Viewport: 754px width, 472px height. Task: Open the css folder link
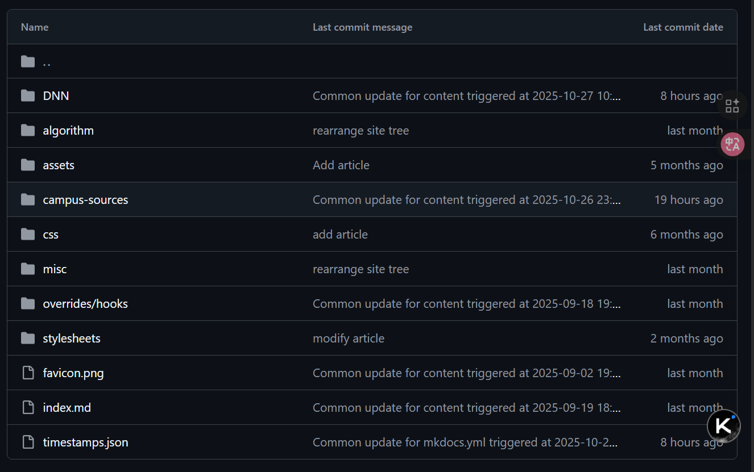pos(51,235)
